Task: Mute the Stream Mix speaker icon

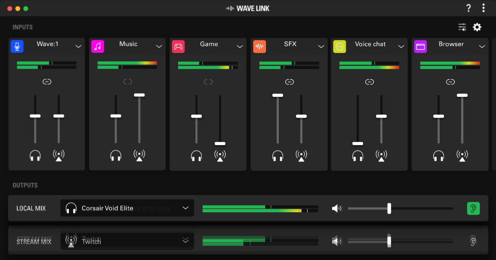Action: pos(336,241)
